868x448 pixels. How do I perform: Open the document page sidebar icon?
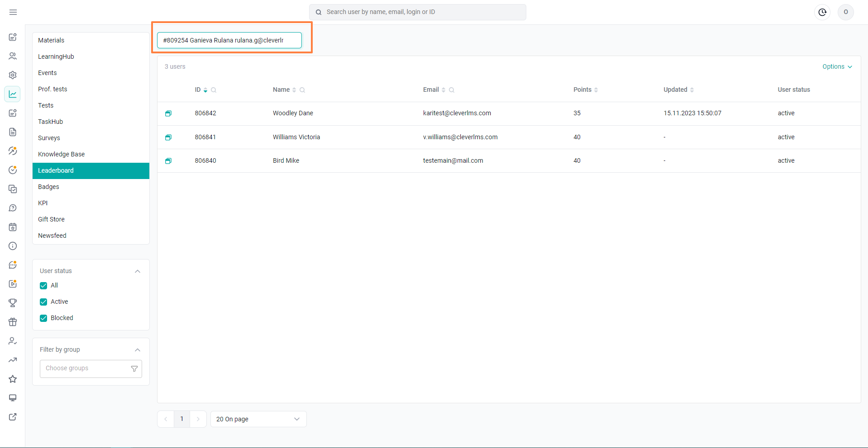tap(13, 132)
